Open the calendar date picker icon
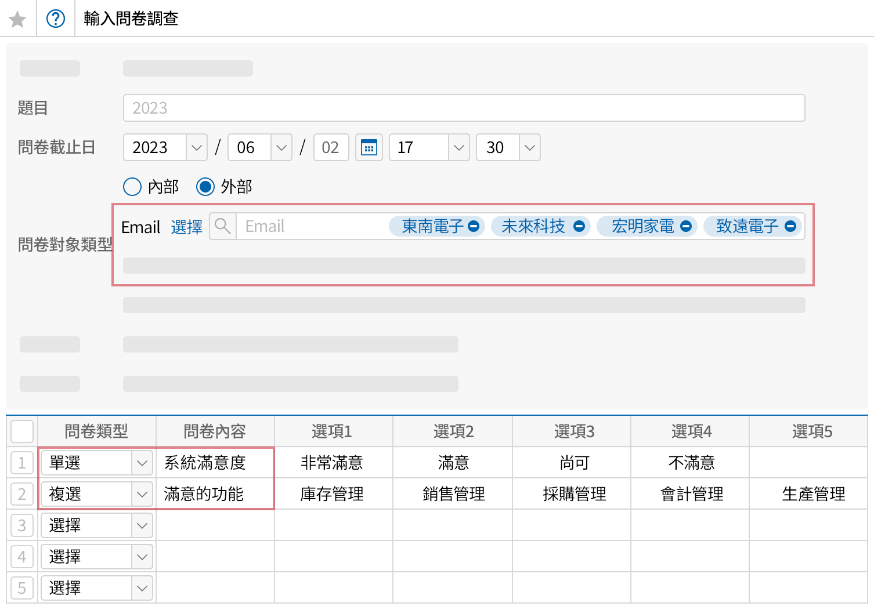The image size is (874, 610). (369, 147)
